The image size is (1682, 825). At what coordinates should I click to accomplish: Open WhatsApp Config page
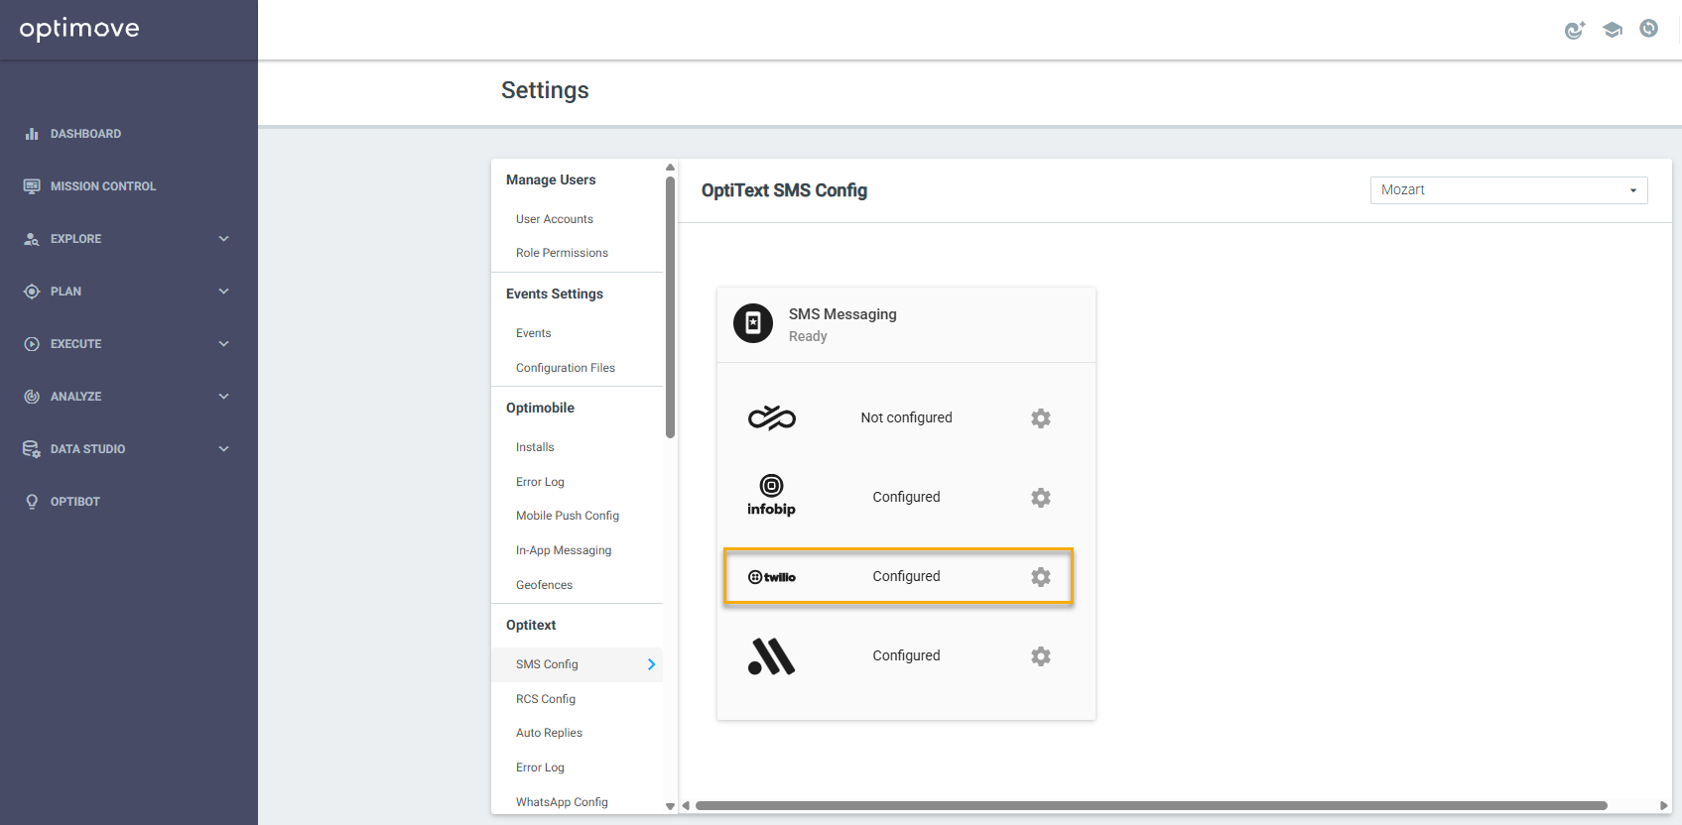tap(562, 802)
